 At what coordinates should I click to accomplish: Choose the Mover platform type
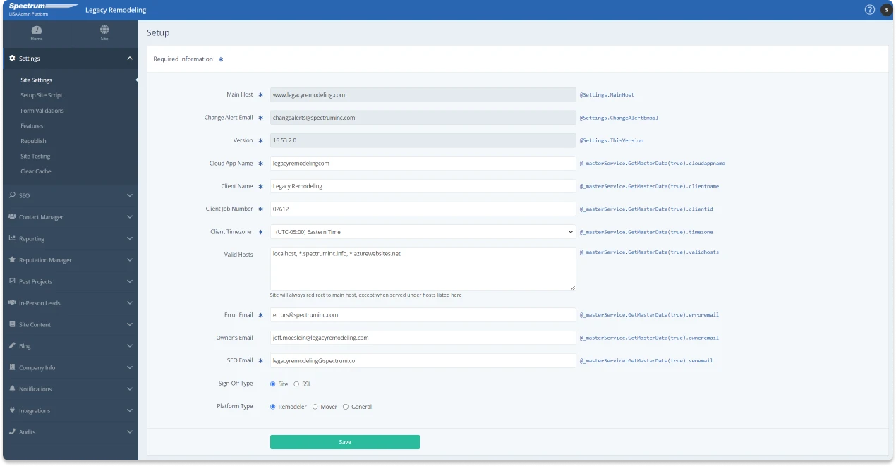315,407
